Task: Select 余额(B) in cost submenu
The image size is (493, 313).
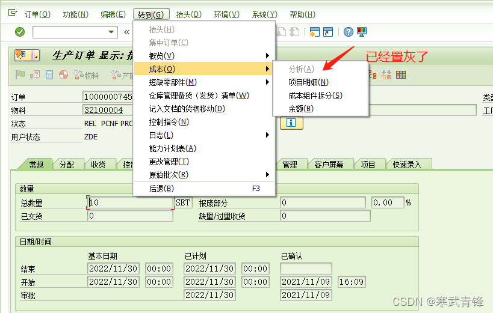Action: 320,109
